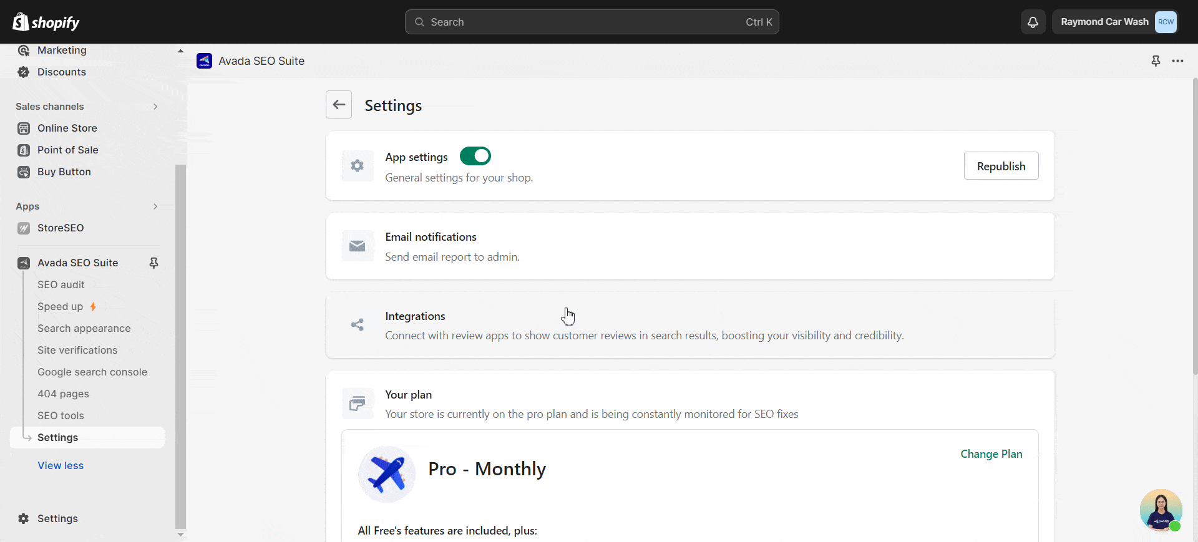Image resolution: width=1198 pixels, height=542 pixels.
Task: Open the Raymond Car Wash store menu
Action: (1114, 22)
